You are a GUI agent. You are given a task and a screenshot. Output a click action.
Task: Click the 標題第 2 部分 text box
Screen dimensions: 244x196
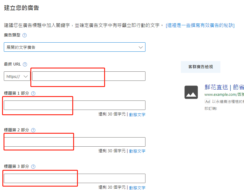tap(74, 141)
